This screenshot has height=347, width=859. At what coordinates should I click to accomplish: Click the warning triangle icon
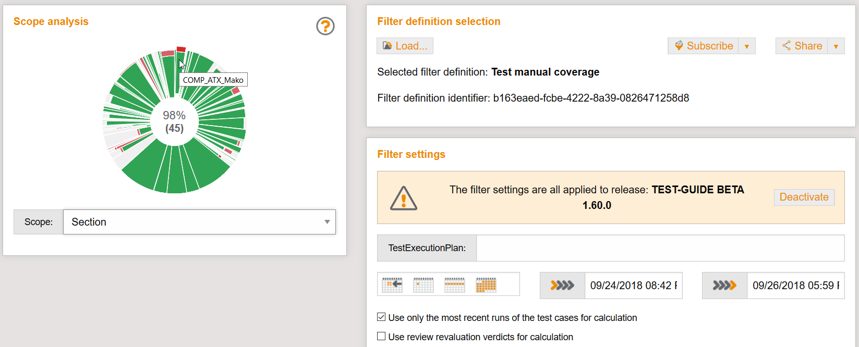pos(404,199)
